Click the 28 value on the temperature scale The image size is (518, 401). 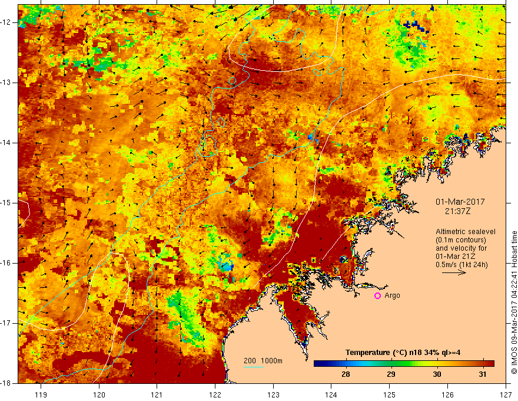346,374
